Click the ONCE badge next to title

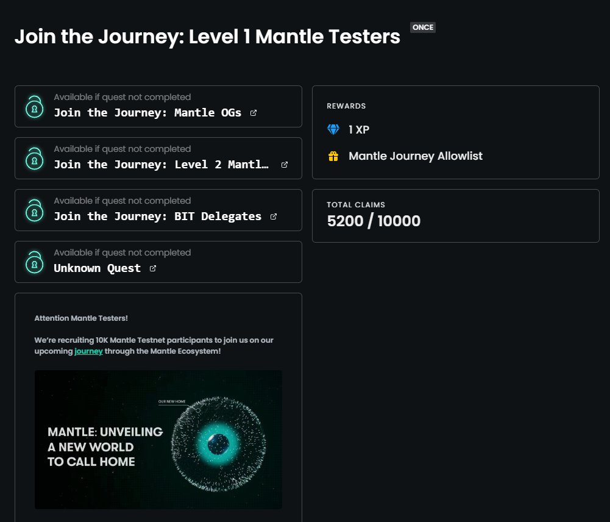[x=423, y=27]
